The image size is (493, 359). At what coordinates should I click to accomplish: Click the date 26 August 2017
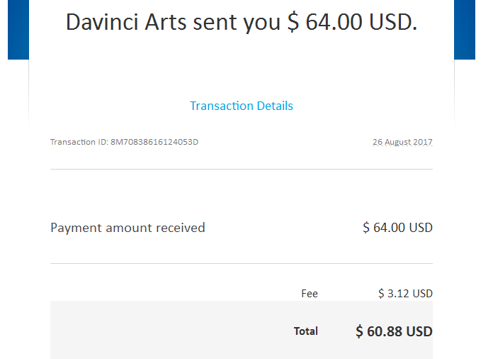pyautogui.click(x=402, y=142)
